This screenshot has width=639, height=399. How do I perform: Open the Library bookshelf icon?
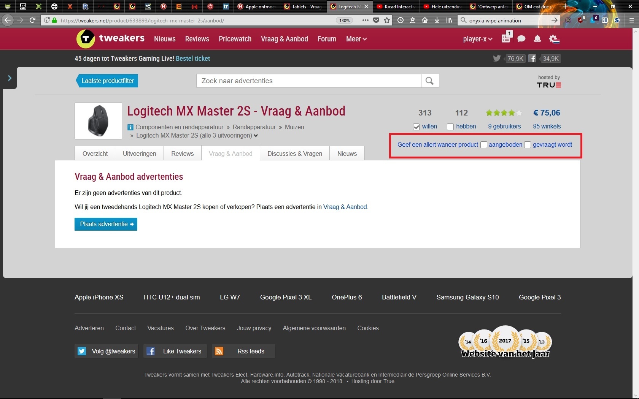449,21
